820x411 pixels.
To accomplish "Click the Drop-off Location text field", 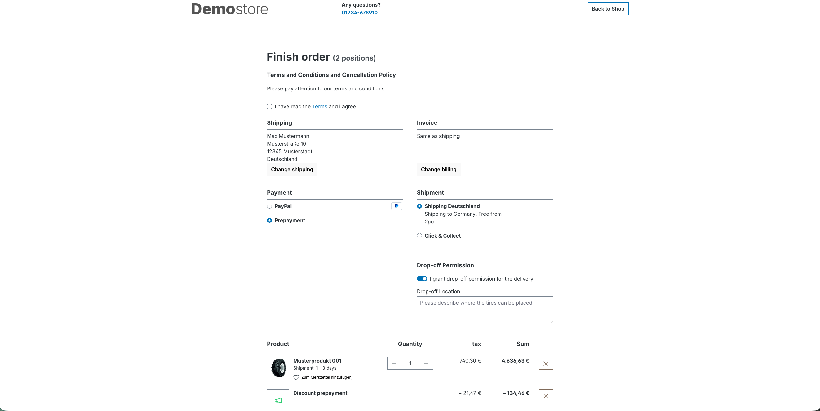I will point(485,310).
